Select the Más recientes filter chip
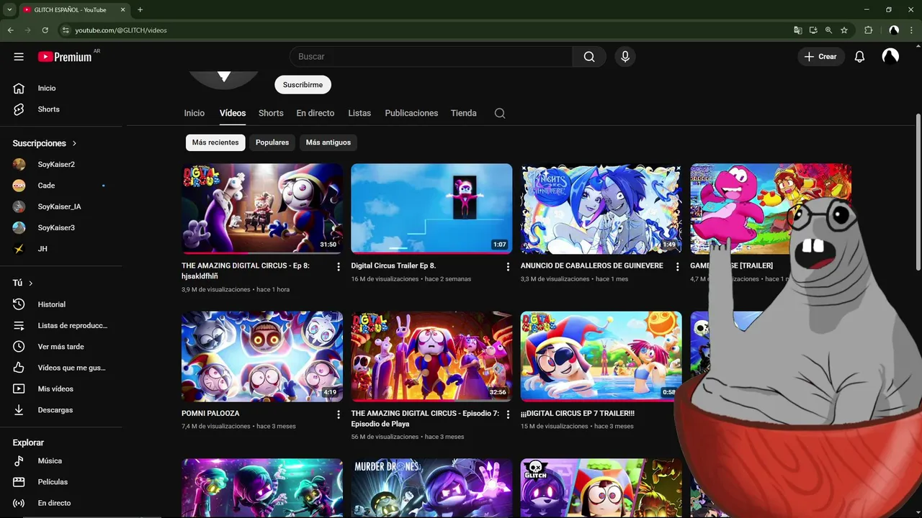 click(215, 142)
